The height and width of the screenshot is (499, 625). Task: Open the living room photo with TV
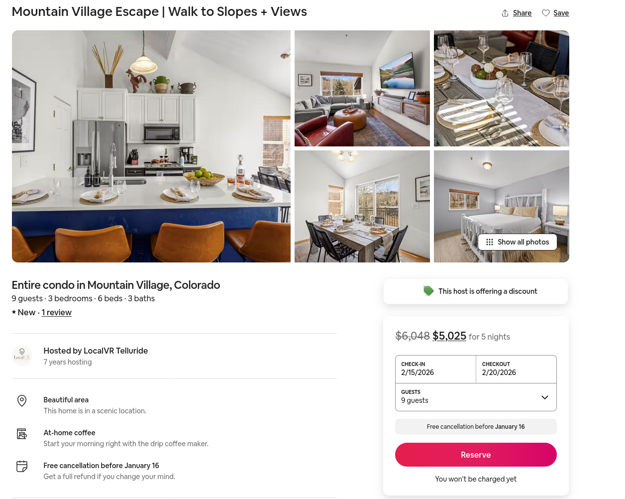362,88
